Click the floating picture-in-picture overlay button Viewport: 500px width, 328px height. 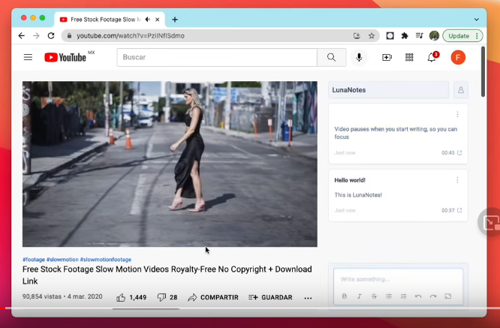(x=489, y=222)
